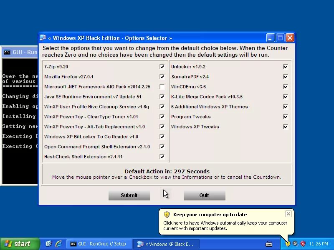
Task: Uncheck the Windows XP Tweaks checkbox
Action: coord(286,127)
